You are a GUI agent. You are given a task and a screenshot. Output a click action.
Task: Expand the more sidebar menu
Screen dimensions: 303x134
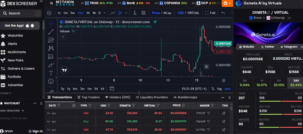[x=6, y=93]
